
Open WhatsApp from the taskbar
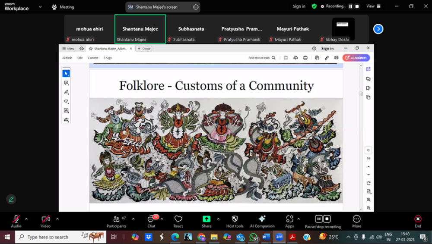coord(253,237)
